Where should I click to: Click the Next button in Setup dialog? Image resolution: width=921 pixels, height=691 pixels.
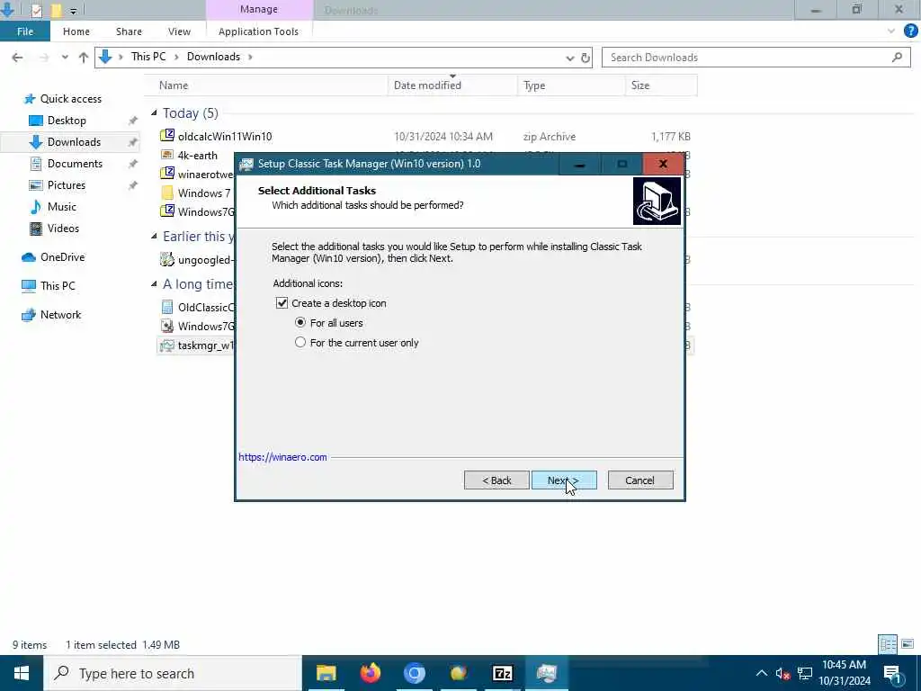point(564,480)
